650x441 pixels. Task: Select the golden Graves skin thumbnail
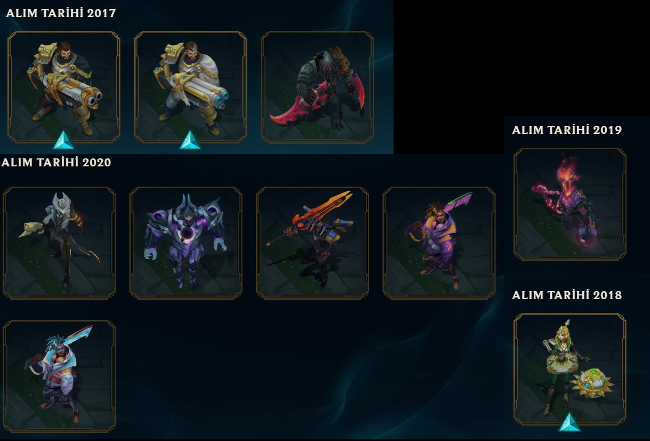point(64,87)
